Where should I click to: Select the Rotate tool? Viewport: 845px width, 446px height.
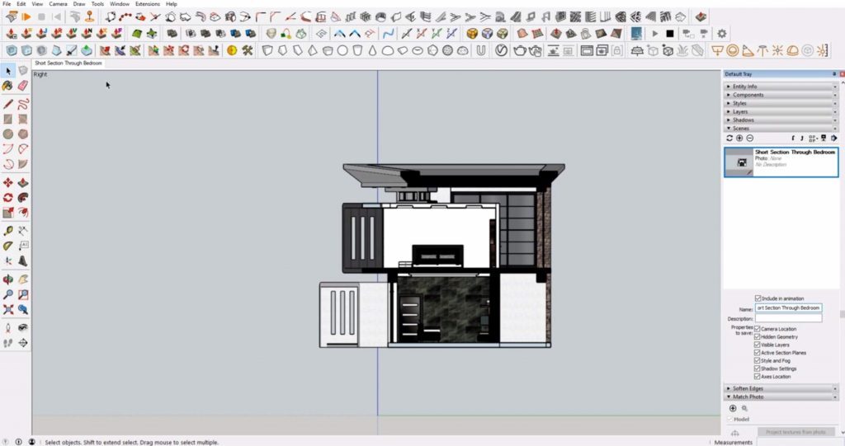click(7, 198)
